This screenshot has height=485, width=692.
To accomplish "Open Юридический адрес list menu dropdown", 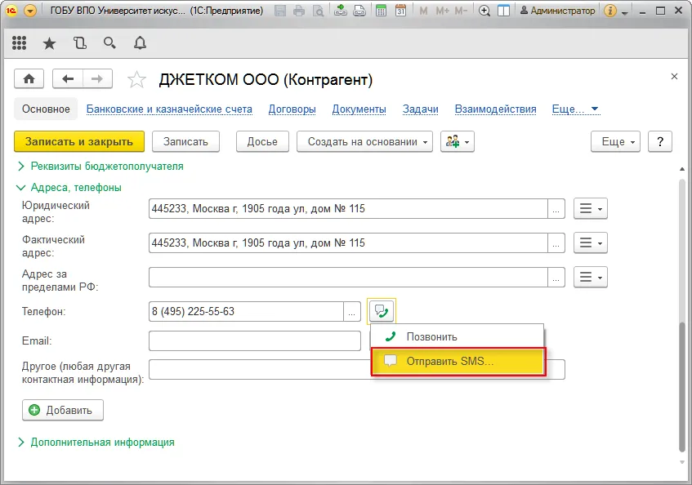I will click(x=591, y=208).
